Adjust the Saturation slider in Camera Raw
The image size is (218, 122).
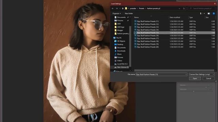(193, 91)
